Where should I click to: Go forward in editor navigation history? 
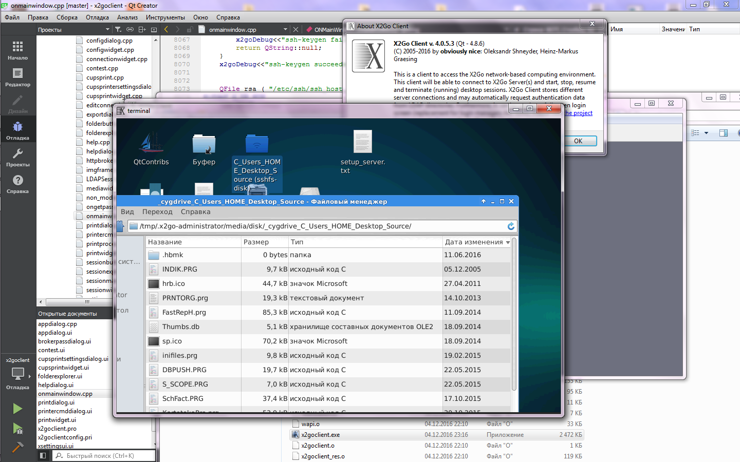(x=177, y=29)
